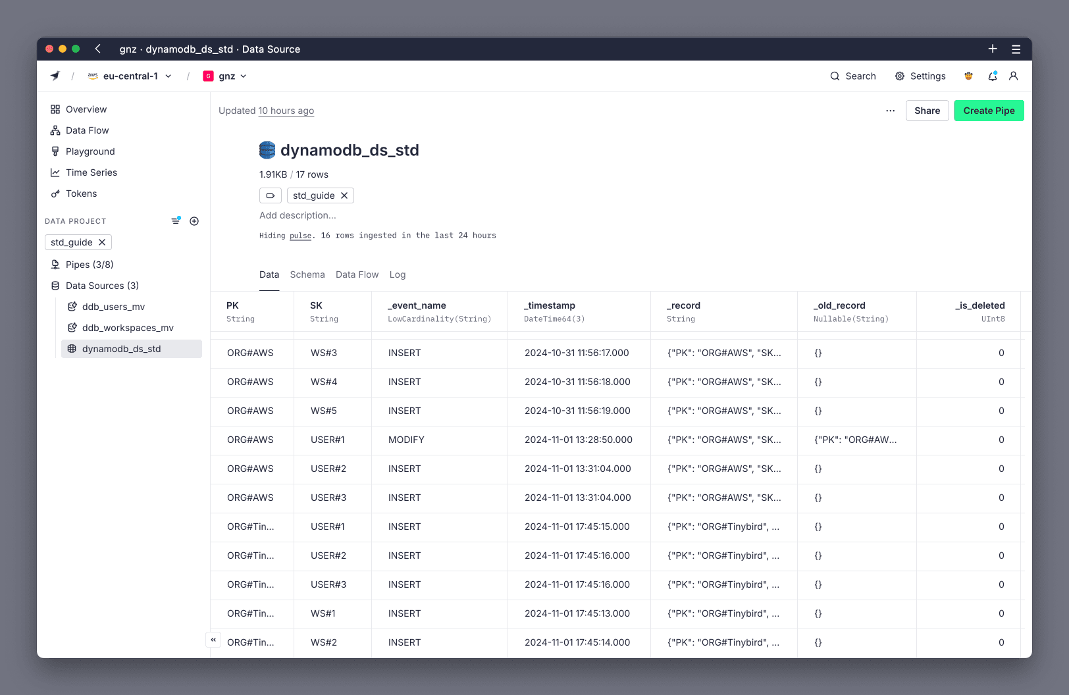Click the Create Pipe button
This screenshot has height=695, width=1069.
[x=989, y=111]
